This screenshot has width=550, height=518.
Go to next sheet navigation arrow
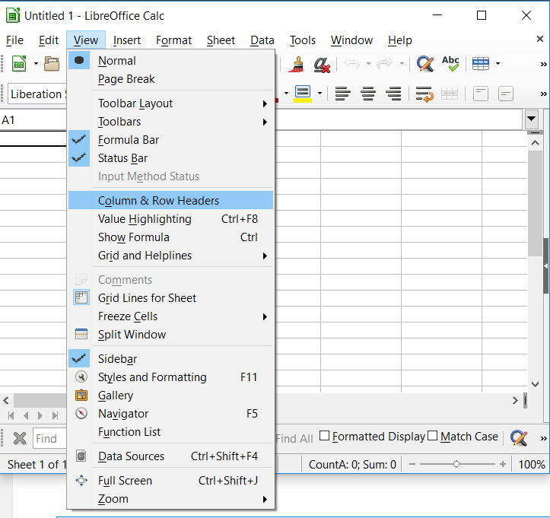[40, 416]
